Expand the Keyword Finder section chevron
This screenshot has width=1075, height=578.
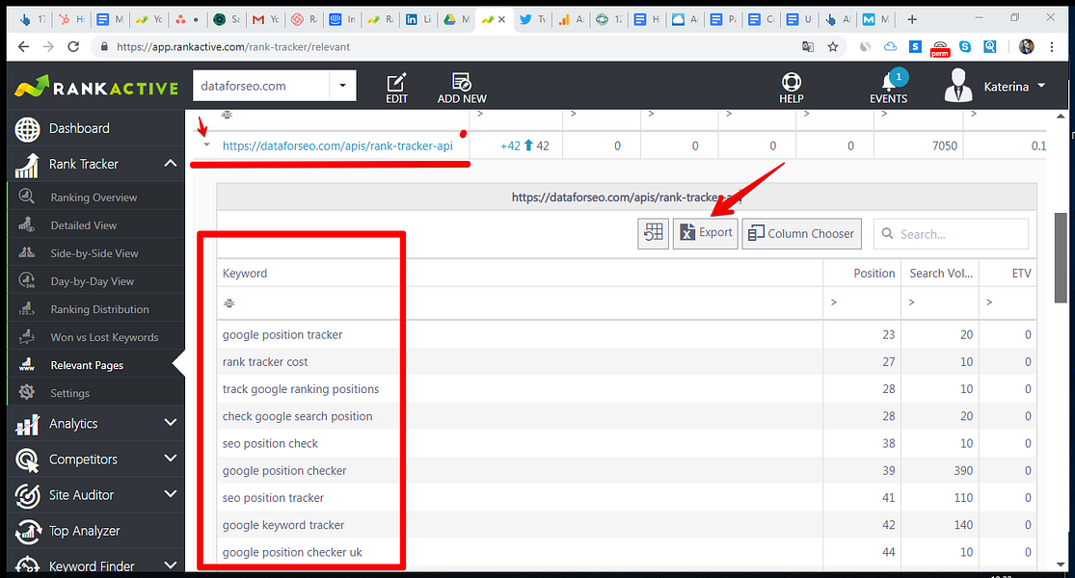[x=170, y=565]
